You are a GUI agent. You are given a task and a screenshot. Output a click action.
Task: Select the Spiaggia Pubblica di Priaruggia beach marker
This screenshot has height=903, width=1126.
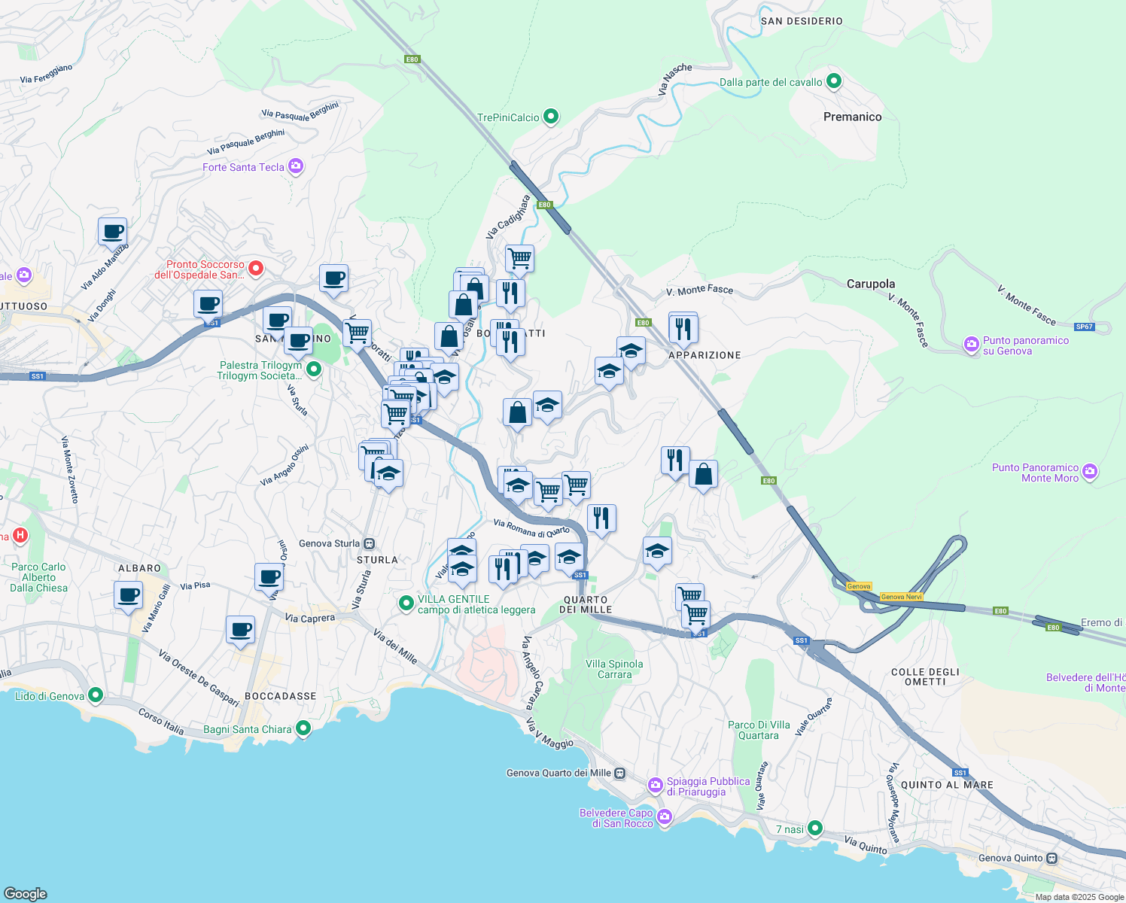656,783
